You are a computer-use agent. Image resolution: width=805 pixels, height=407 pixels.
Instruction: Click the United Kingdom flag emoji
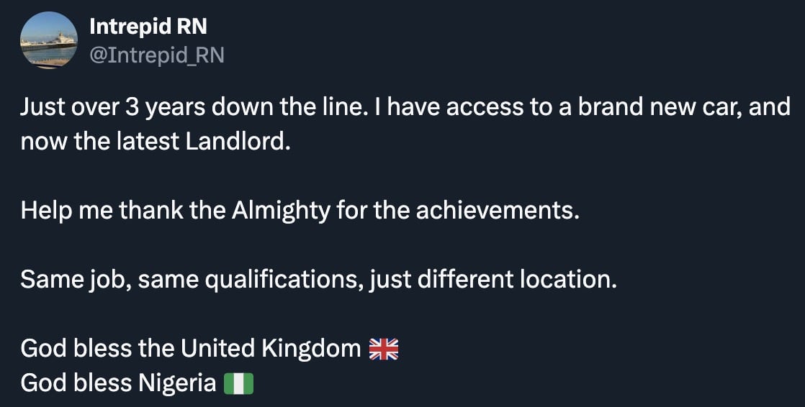[383, 349]
